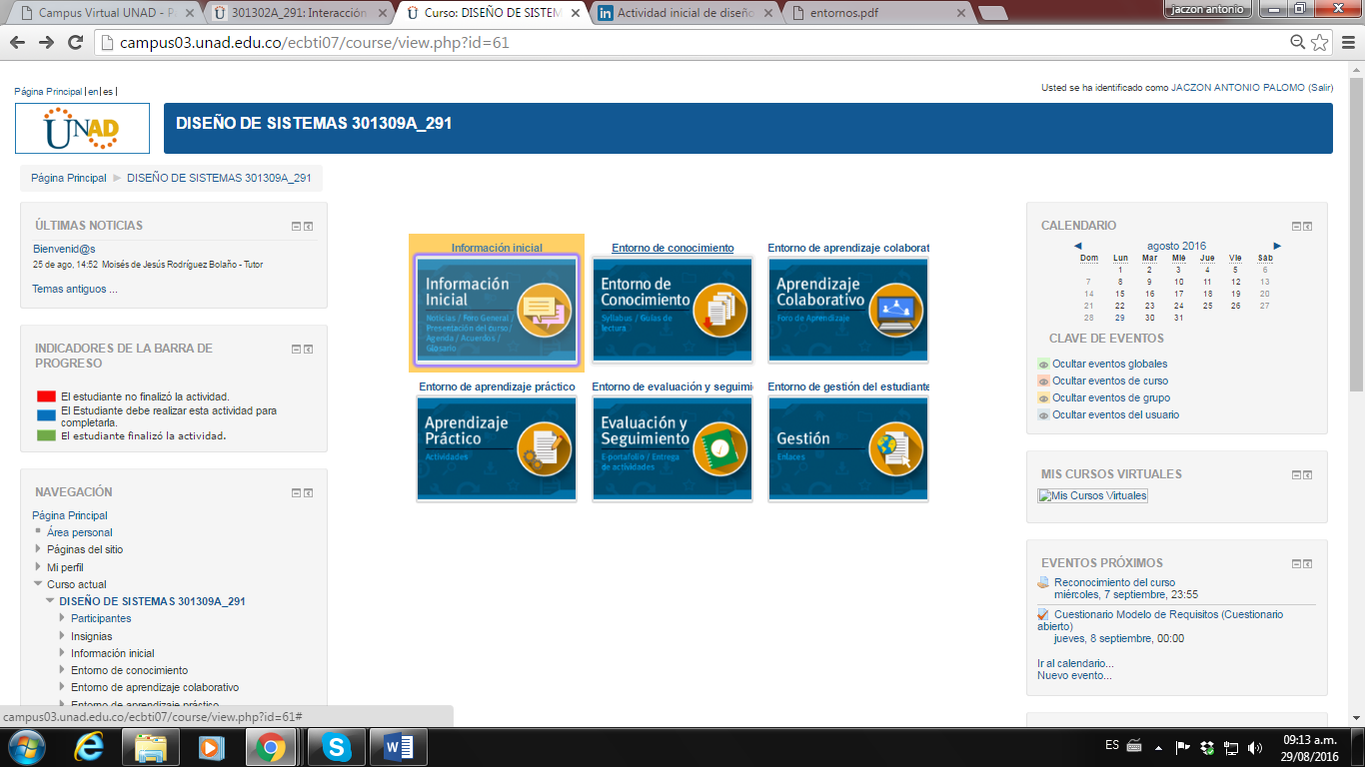Click the UNAD logo
The width and height of the screenshot is (1365, 767).
82,128
